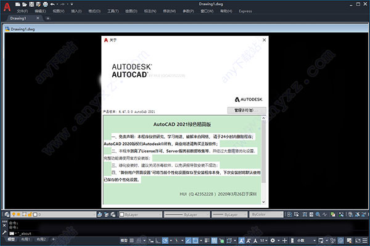This screenshot has width=370, height=246.
Task: Toggle the drawing grid display in status bar
Action: coord(132,240)
